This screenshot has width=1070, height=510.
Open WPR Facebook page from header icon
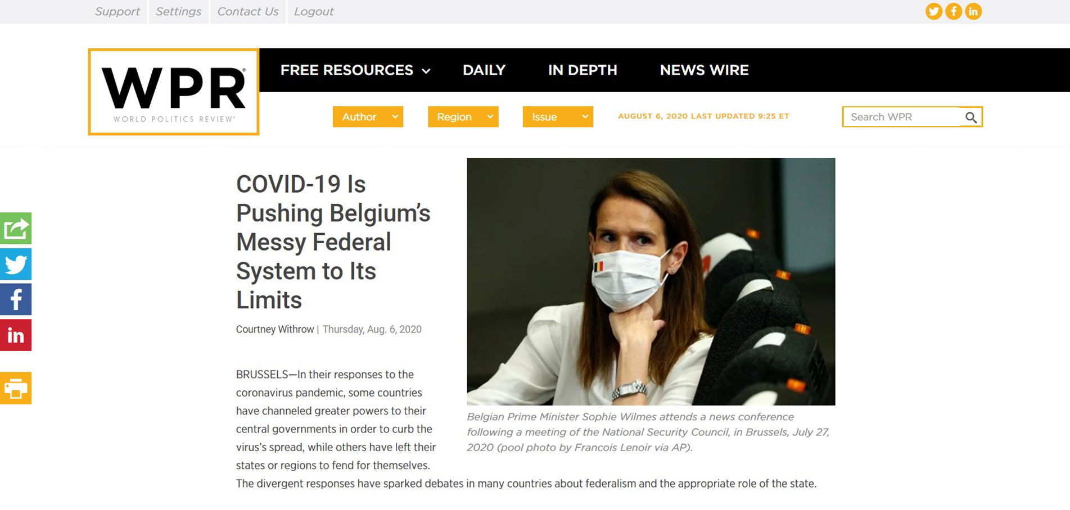point(954,11)
